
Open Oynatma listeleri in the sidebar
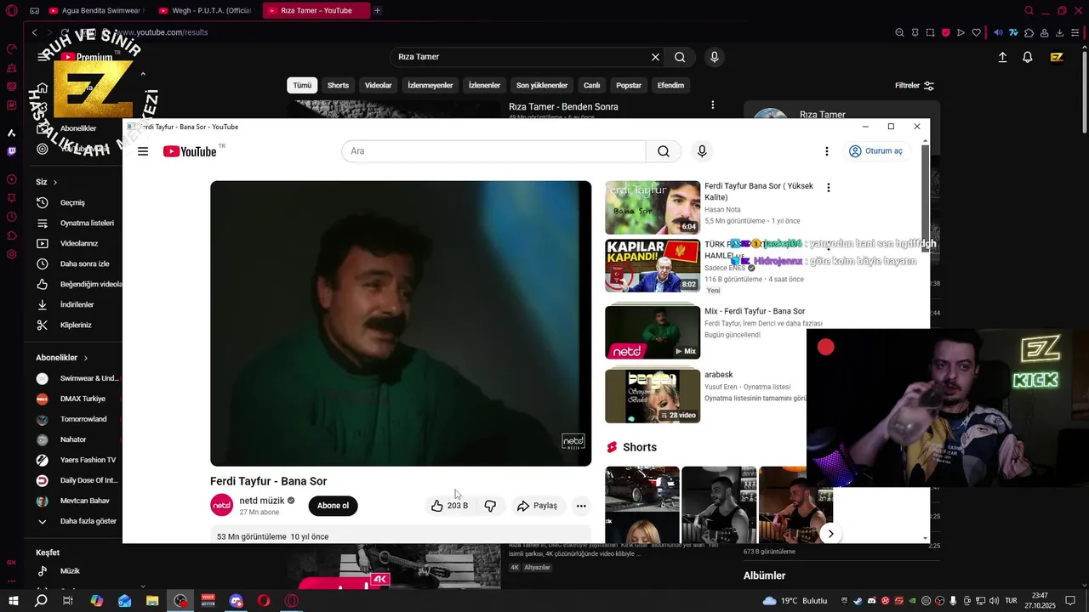click(77, 224)
